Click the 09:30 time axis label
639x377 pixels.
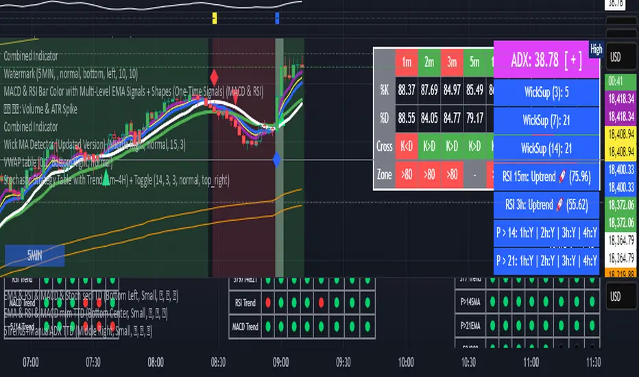tap(343, 363)
